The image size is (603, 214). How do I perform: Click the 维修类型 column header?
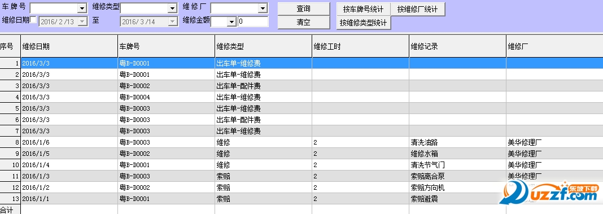click(x=264, y=46)
